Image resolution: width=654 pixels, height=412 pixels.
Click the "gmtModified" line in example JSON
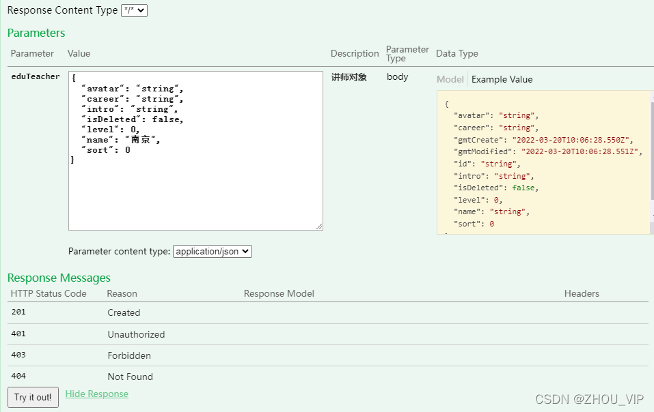tap(548, 151)
